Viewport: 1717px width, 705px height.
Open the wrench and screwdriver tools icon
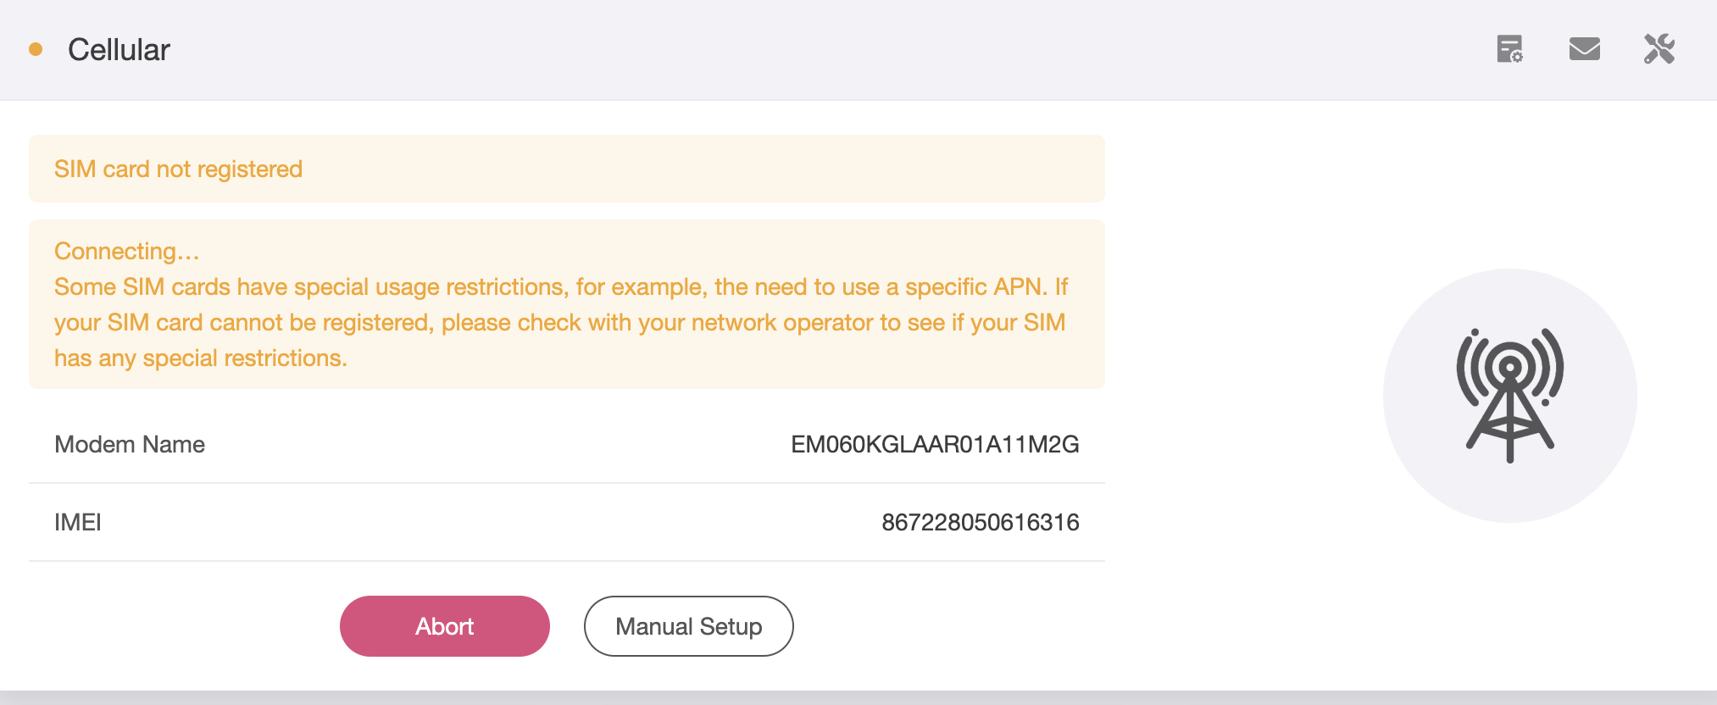1659,49
